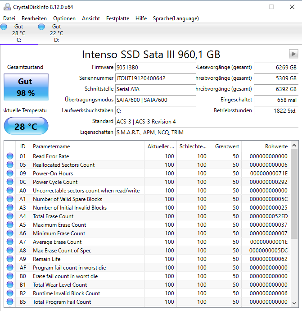
Task: Click the Eigenschaften field S.M.A.R.T., APM, NCQ, TRIM
Action: coord(207,133)
